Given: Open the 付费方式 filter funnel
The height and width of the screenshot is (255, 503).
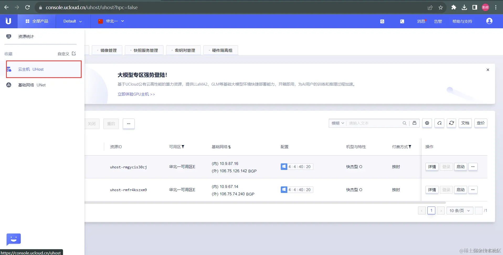Looking at the screenshot, I should pos(410,147).
